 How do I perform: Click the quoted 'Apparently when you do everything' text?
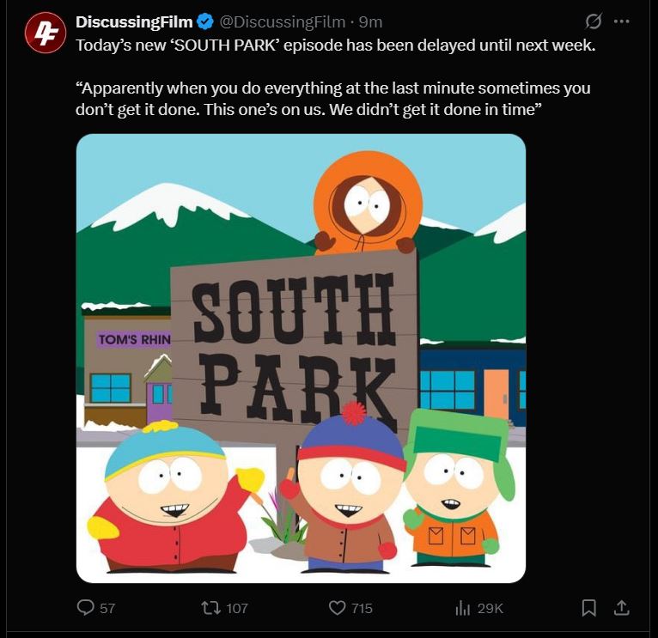(x=332, y=99)
